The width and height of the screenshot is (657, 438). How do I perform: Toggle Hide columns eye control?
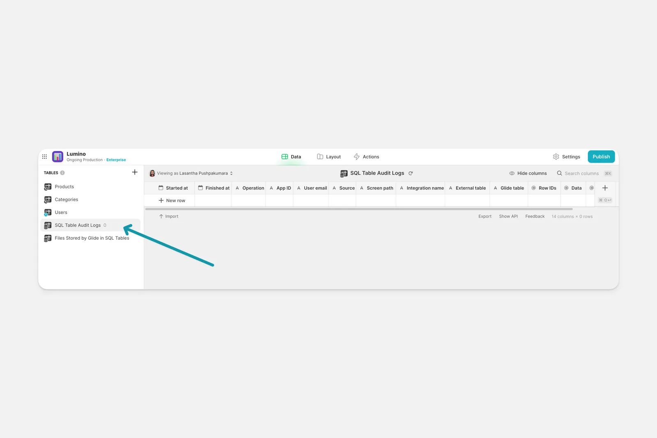(x=528, y=173)
